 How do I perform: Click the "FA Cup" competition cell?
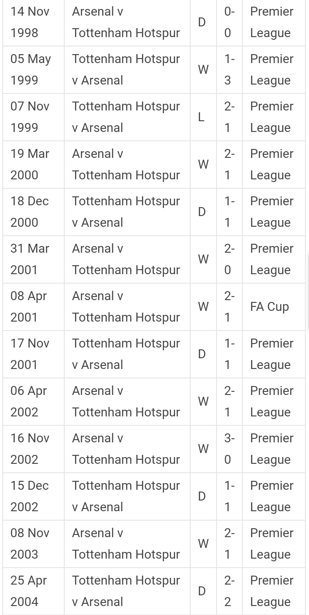(x=269, y=307)
